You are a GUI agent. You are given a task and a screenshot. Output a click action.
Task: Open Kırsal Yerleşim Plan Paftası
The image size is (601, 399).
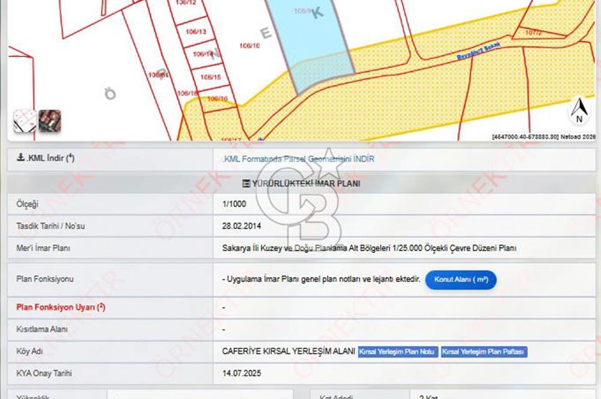pyautogui.click(x=484, y=352)
